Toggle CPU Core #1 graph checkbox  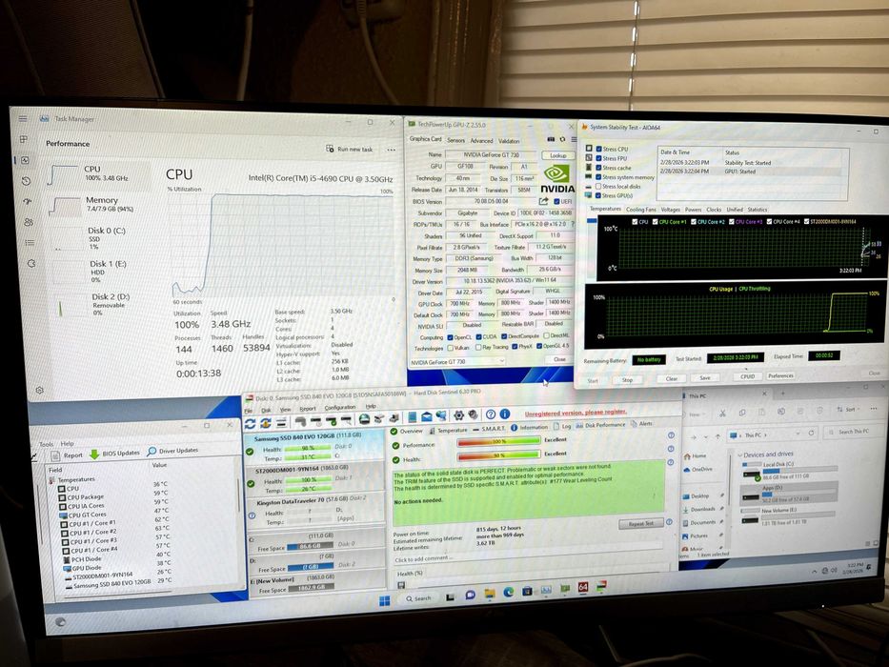(x=655, y=222)
